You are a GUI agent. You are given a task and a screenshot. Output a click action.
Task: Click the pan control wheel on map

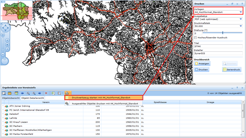point(5,28)
